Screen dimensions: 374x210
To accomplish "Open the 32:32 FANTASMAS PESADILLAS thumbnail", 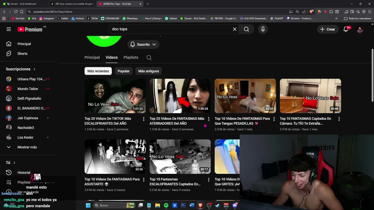I will 245,96.
